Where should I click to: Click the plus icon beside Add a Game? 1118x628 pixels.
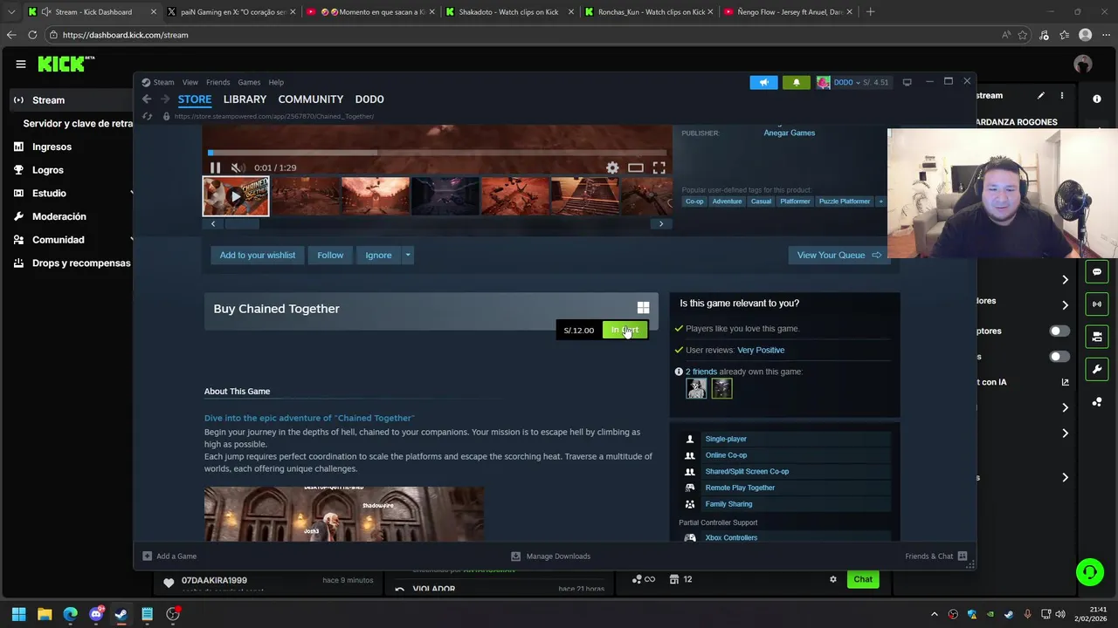(x=147, y=556)
